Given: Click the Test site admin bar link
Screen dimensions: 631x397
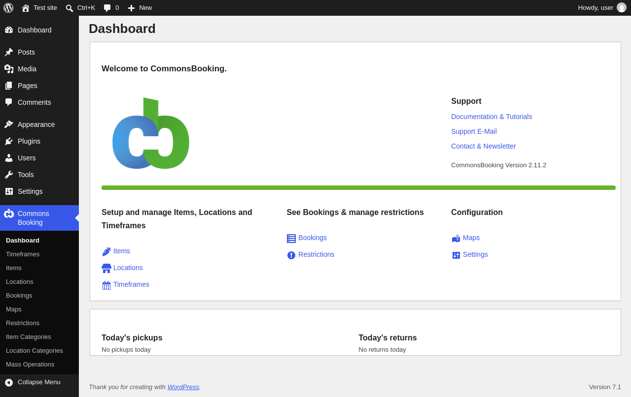Looking at the screenshot, I should tap(39, 8).
